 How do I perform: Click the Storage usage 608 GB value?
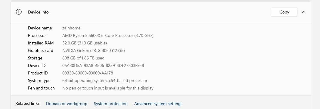[83, 58]
